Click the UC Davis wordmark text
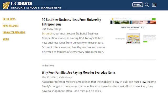 [22, 3]
